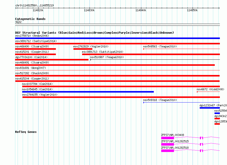Click the small red bar under dgv12853
This screenshot has height=165, width=227.
tap(217, 124)
